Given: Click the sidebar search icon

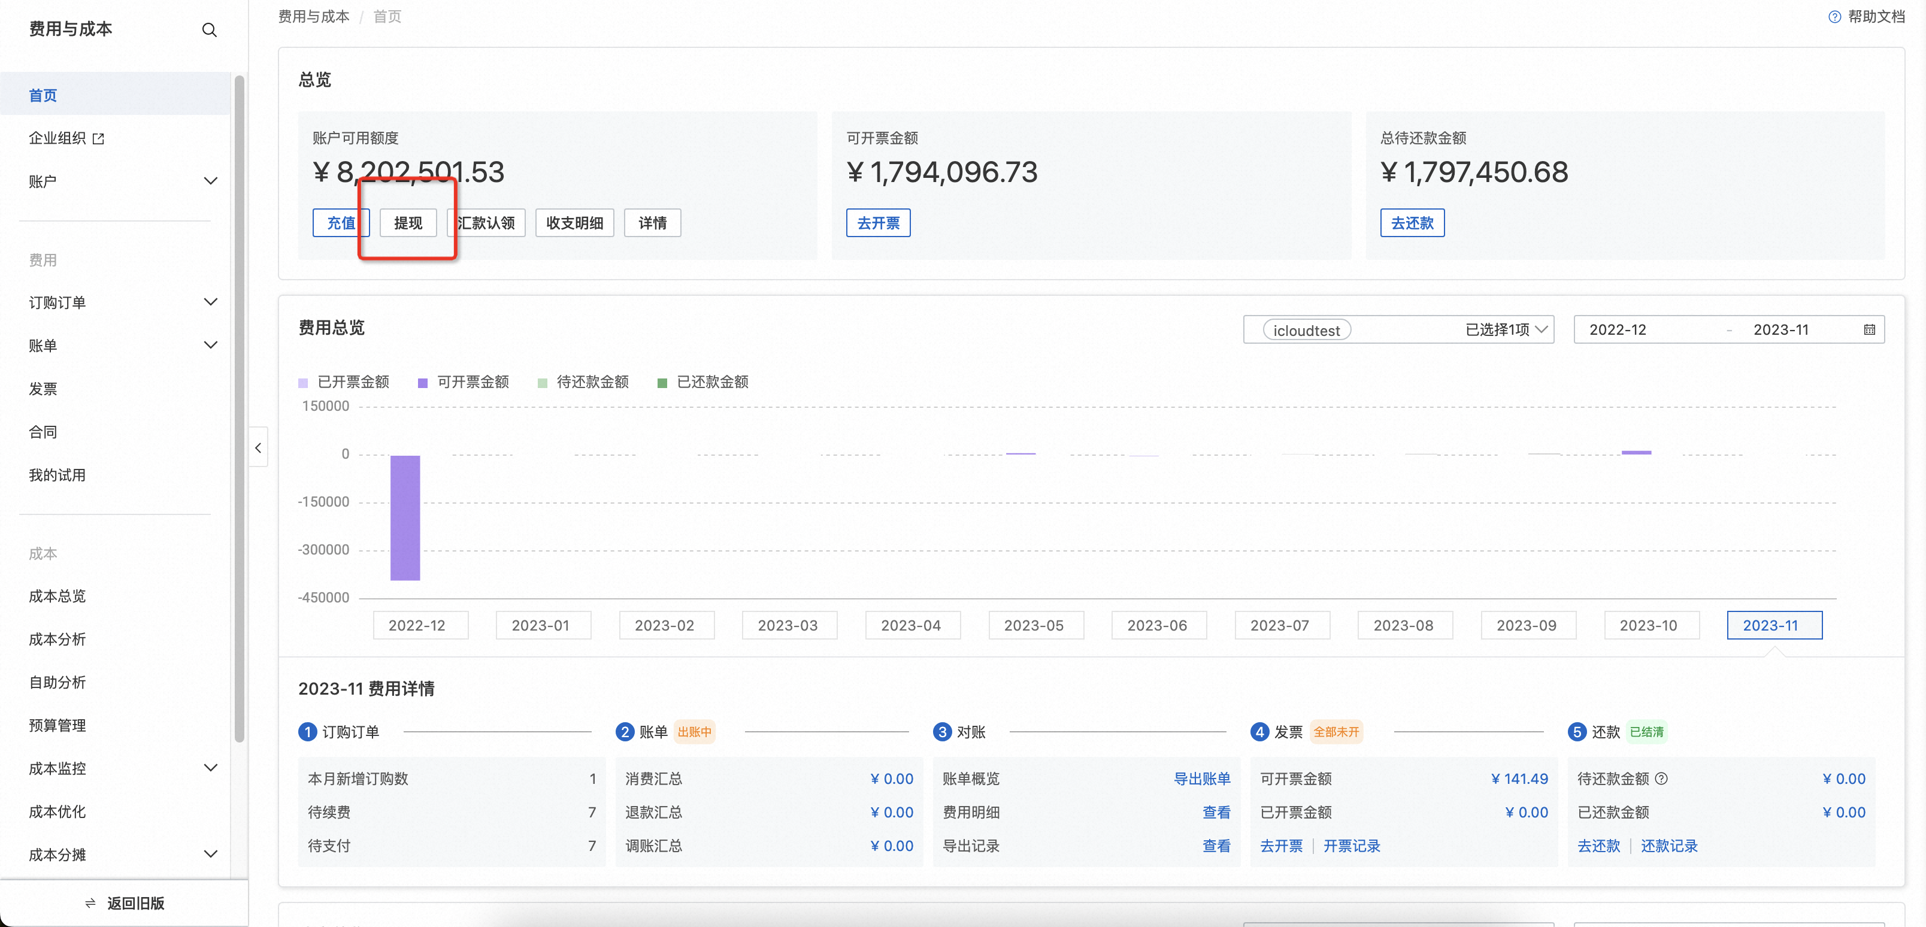Looking at the screenshot, I should click(x=210, y=30).
